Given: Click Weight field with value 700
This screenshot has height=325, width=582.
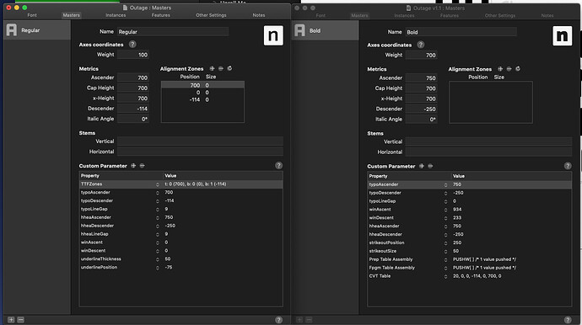Looking at the screenshot, I should tap(421, 56).
